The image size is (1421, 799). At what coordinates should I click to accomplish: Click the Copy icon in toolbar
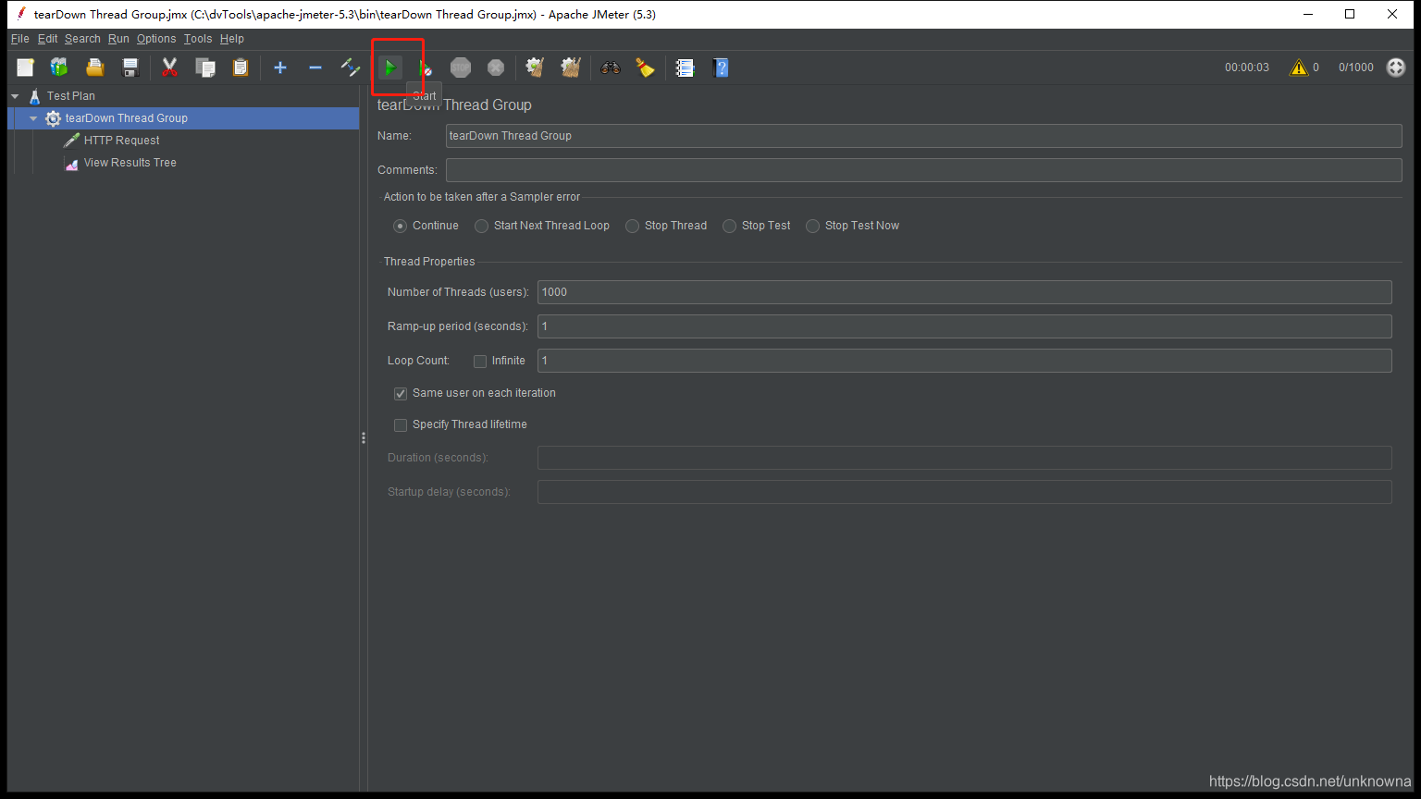(205, 68)
